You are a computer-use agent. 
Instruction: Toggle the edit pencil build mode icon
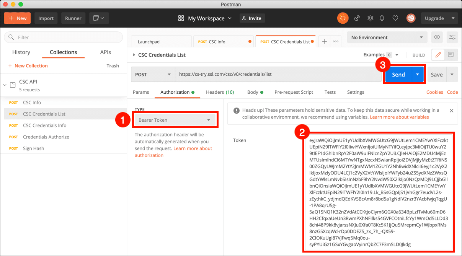[x=438, y=55]
